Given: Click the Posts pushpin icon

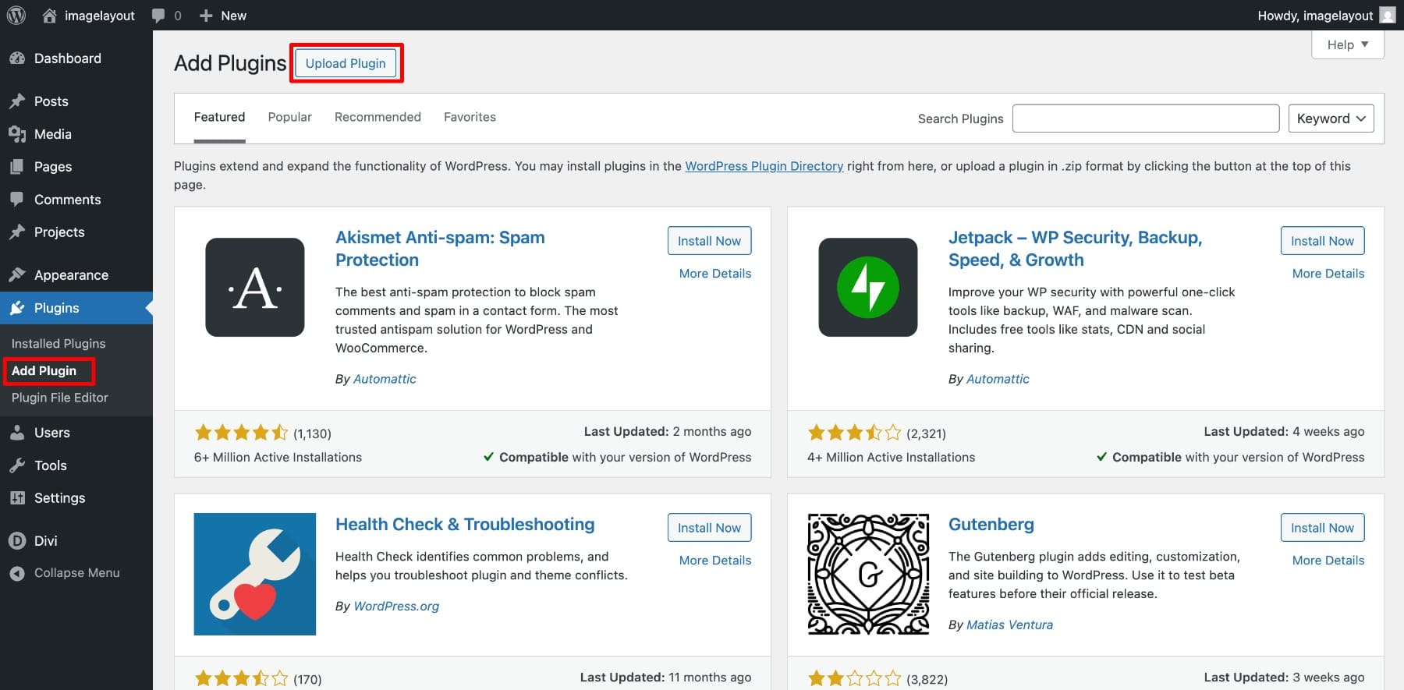Looking at the screenshot, I should pyautogui.click(x=17, y=101).
